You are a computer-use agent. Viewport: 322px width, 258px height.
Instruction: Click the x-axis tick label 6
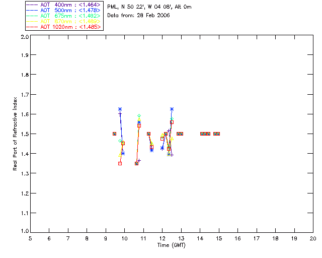[49, 238]
